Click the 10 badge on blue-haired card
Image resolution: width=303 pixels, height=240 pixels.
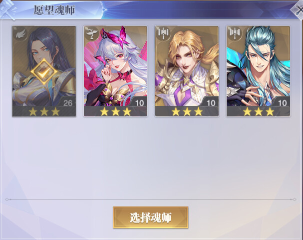pyautogui.click(x=283, y=103)
